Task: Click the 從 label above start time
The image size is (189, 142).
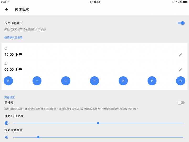Action: pyautogui.click(x=6, y=49)
